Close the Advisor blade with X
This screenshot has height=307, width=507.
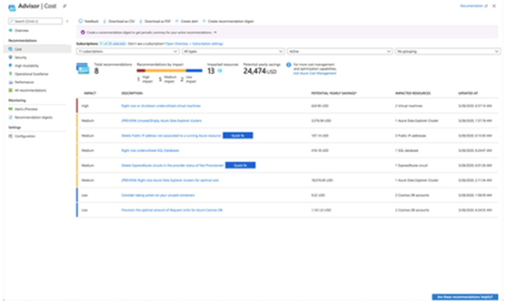494,6
